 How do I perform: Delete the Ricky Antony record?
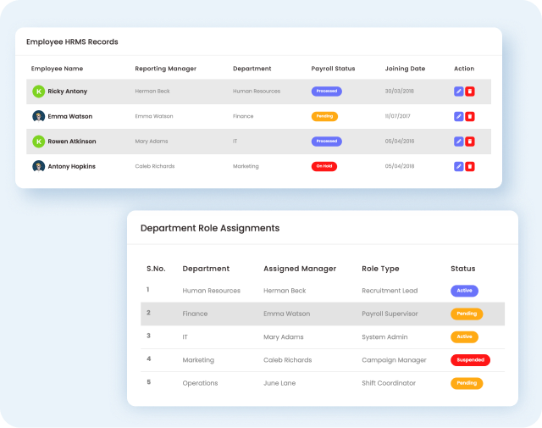pyautogui.click(x=470, y=92)
